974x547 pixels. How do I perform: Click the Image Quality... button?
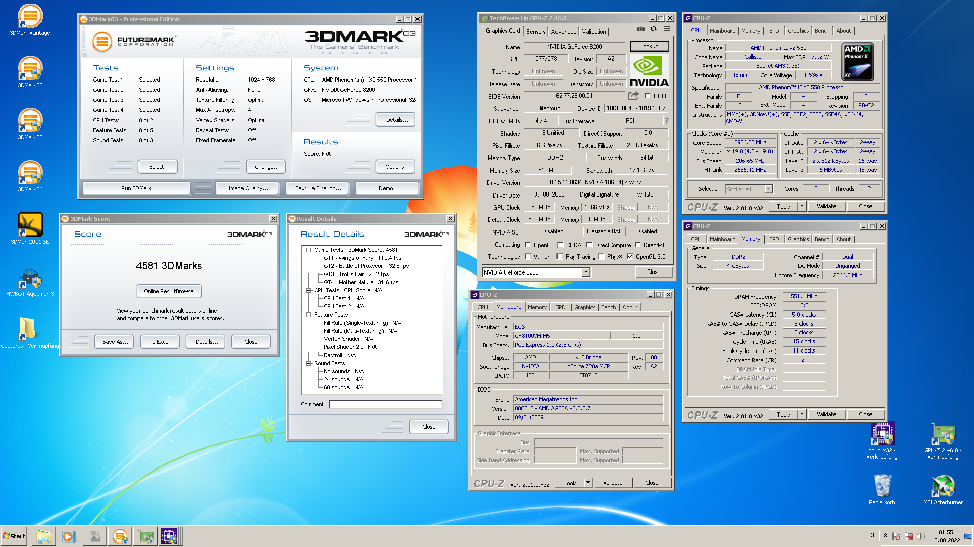tap(248, 188)
